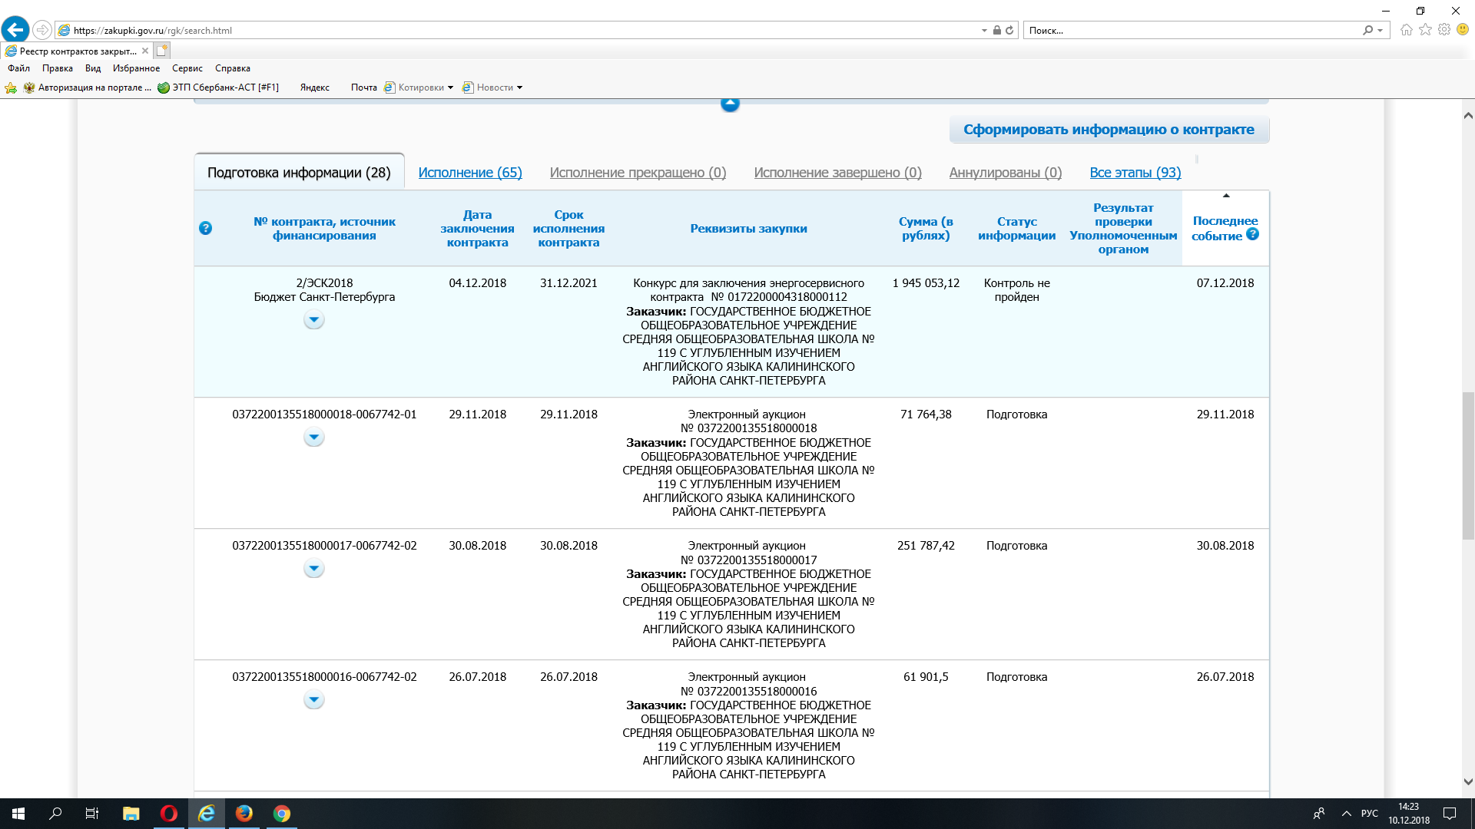Open the Файл menu
The height and width of the screenshot is (829, 1475).
tap(18, 68)
